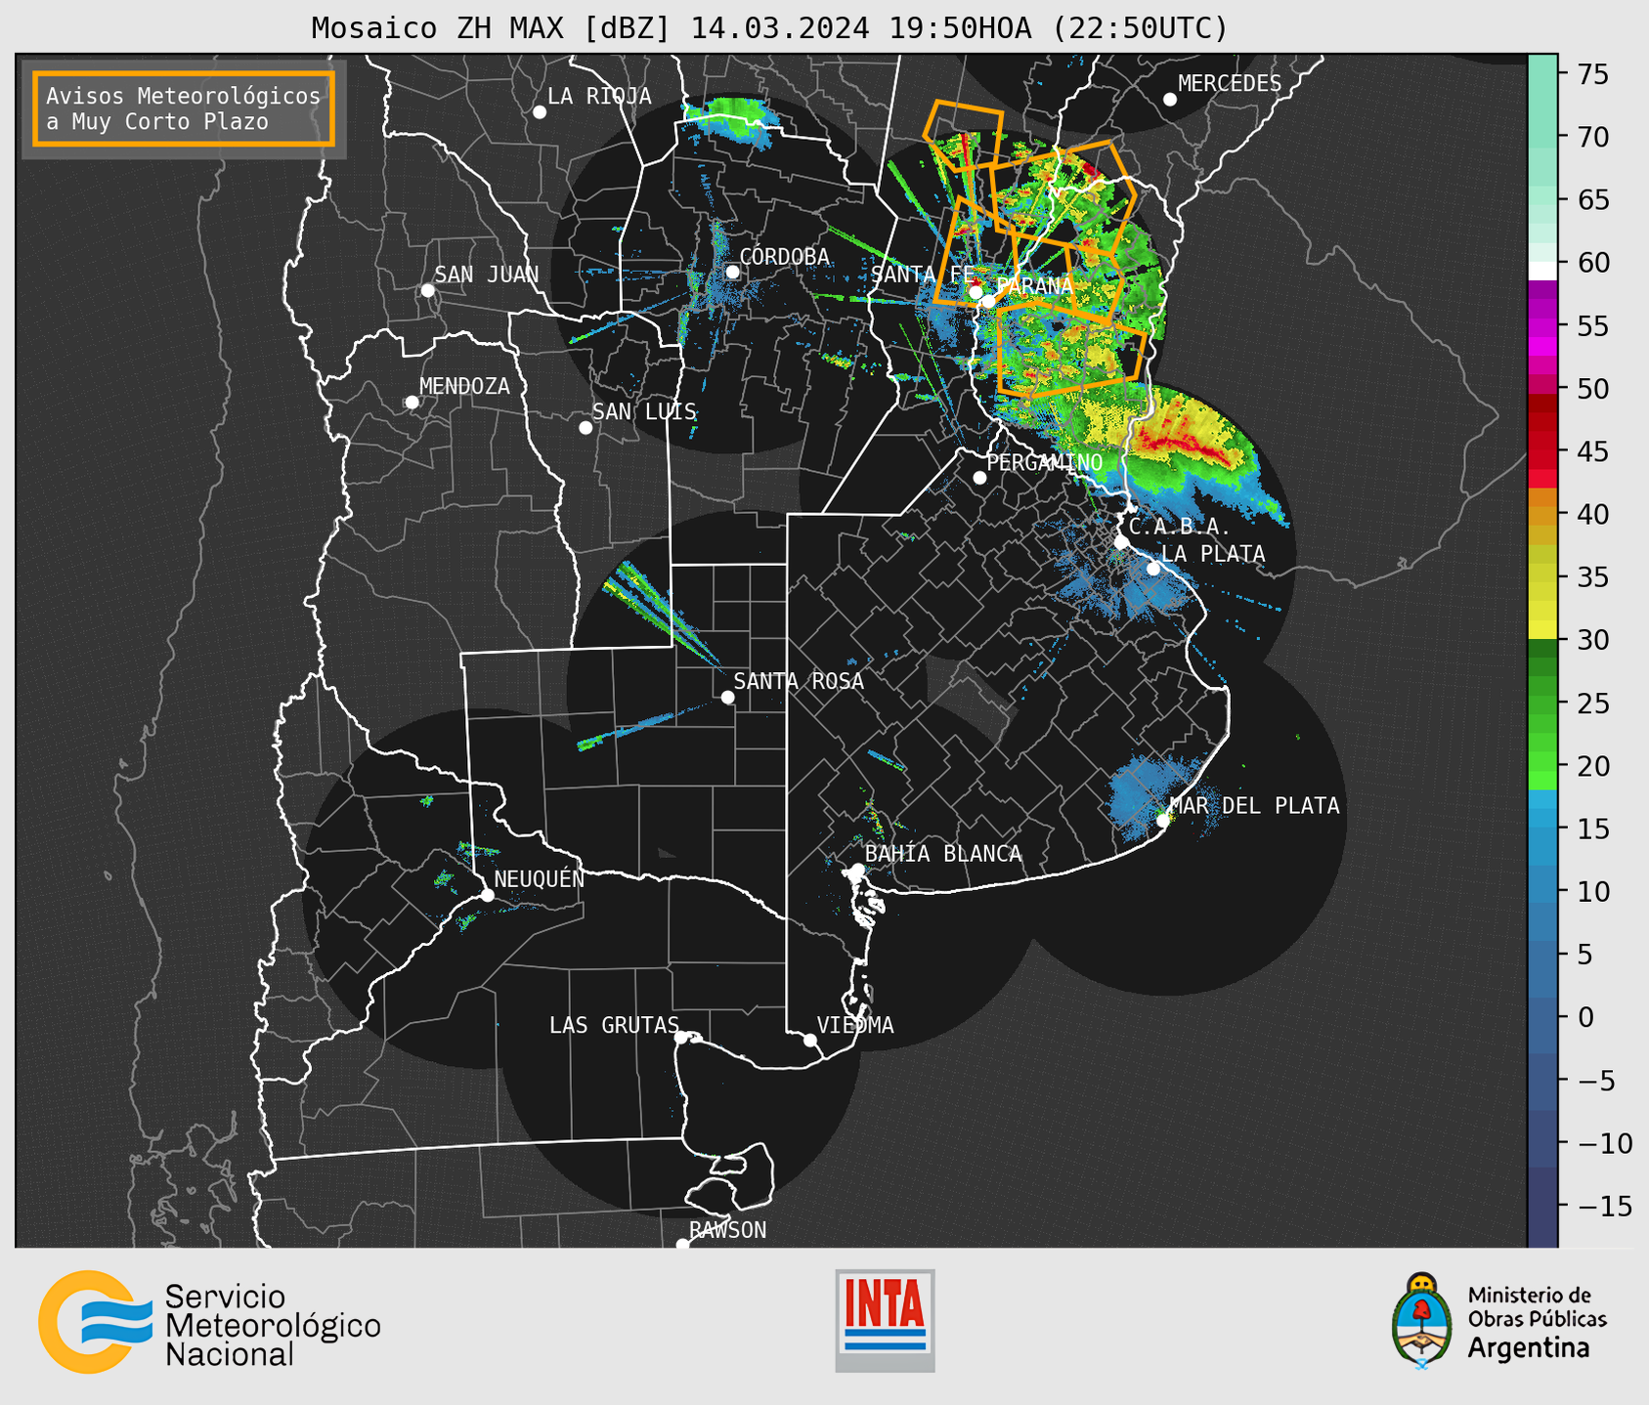Click the INTA logo
Image resolution: width=1649 pixels, height=1405 pixels.
[x=885, y=1320]
